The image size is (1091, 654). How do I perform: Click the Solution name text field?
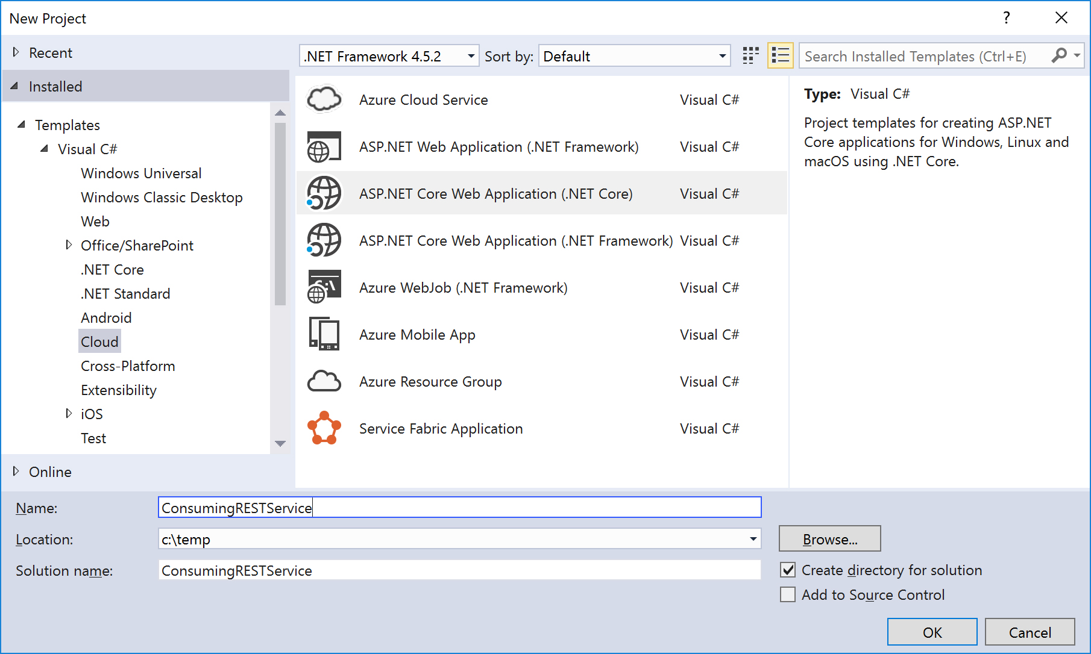[459, 570]
